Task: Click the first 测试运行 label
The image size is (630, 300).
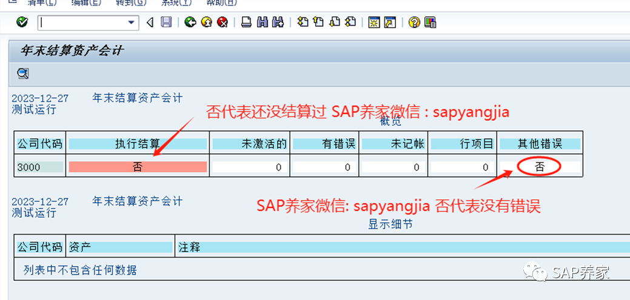Action: pos(34,110)
